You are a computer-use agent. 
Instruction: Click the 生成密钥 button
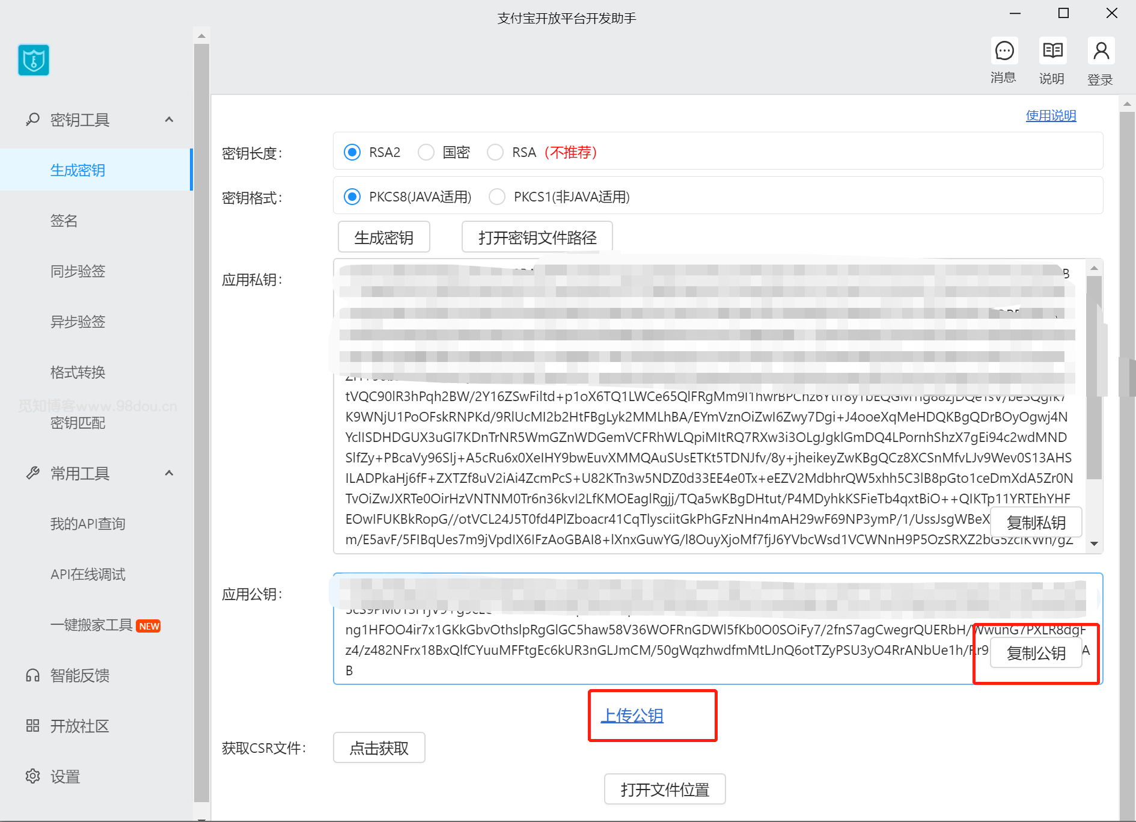click(384, 237)
